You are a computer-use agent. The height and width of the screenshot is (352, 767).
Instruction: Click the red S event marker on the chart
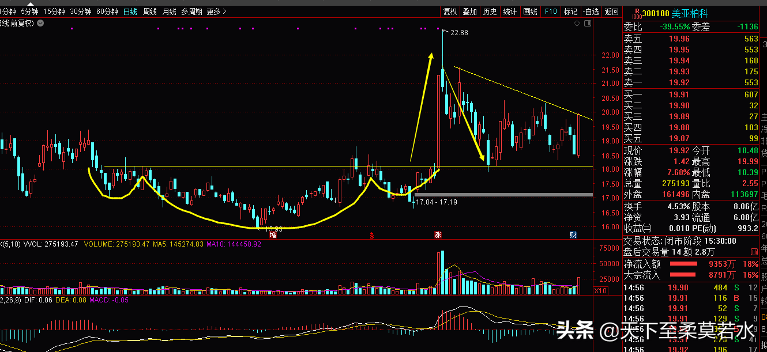coord(372,235)
